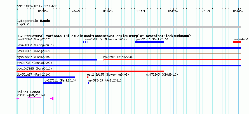Click the nsv827811 (Park2010) blue bar
249x114 pixels.
[x=52, y=83]
